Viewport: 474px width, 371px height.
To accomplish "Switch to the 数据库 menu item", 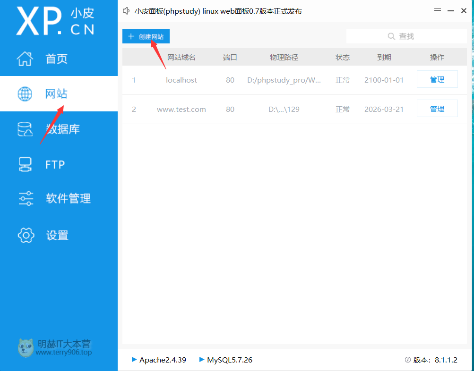I will [x=59, y=129].
